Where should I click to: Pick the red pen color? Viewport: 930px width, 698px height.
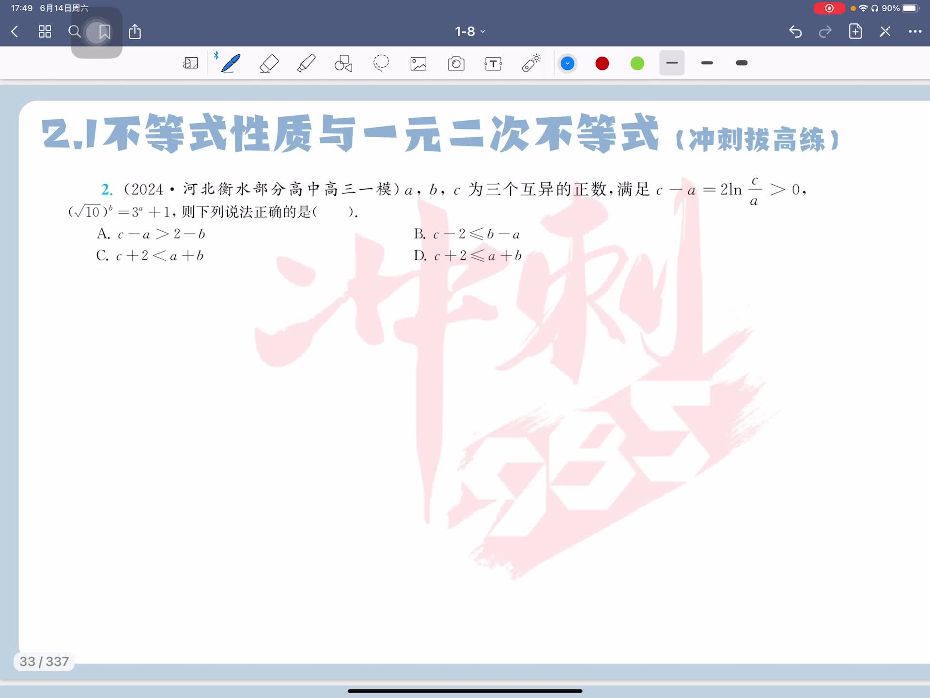[x=602, y=63]
